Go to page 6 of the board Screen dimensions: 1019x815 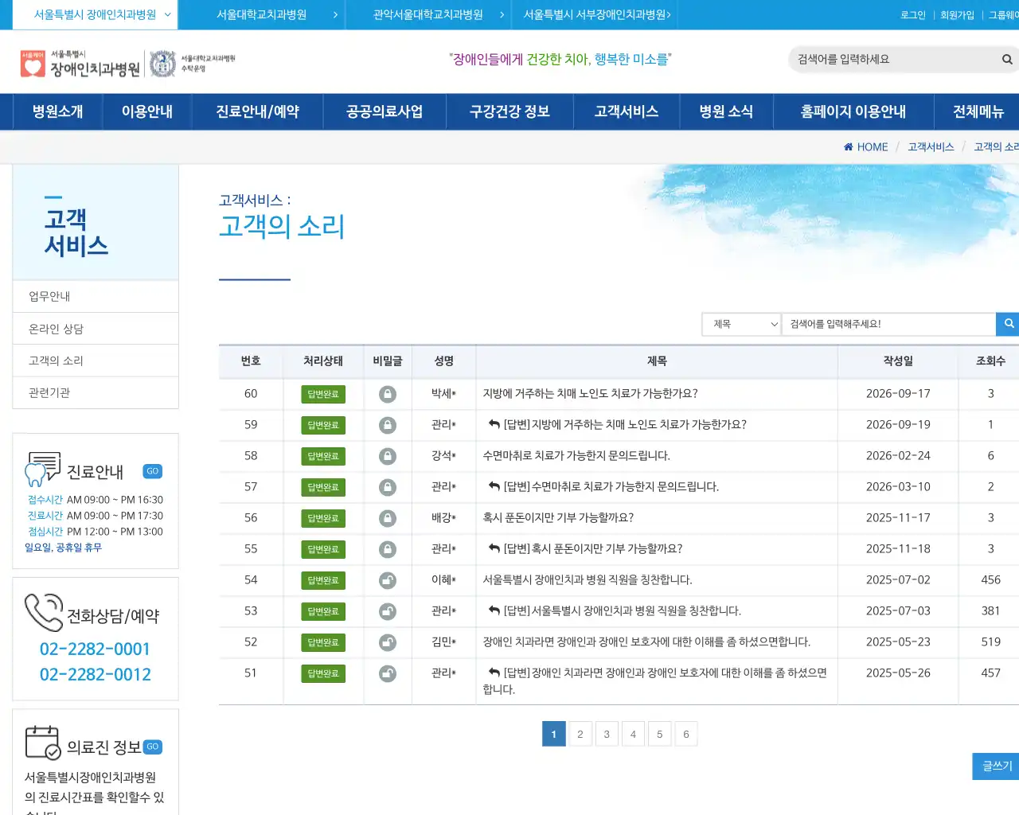(686, 734)
